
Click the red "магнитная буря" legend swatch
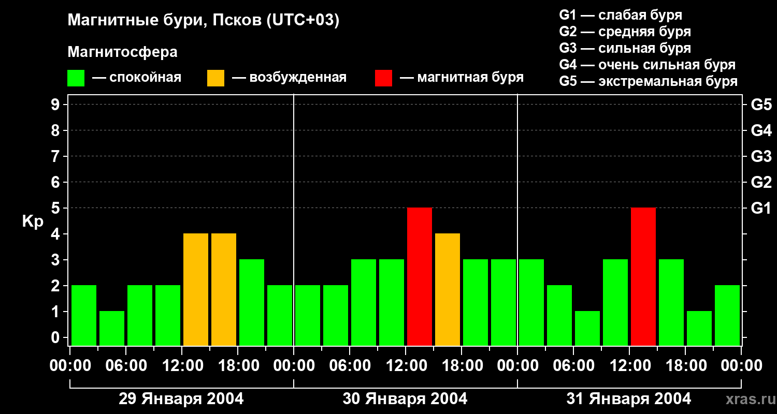(383, 78)
